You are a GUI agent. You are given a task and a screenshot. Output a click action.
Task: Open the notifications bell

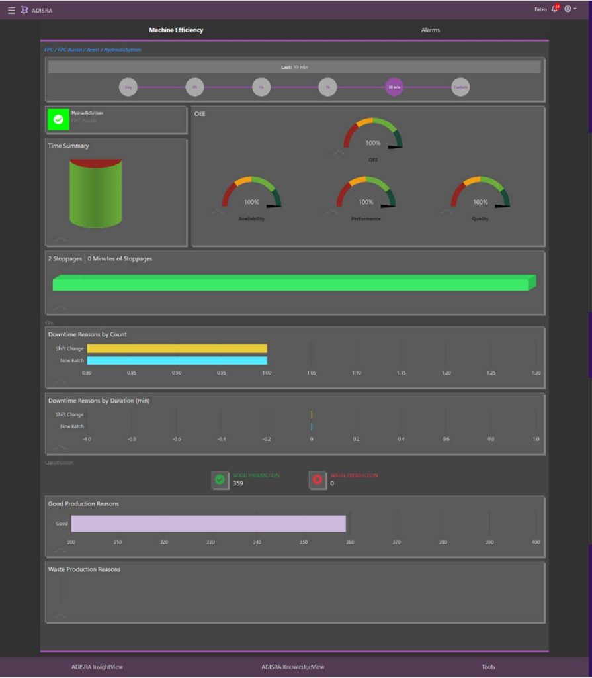pyautogui.click(x=555, y=9)
